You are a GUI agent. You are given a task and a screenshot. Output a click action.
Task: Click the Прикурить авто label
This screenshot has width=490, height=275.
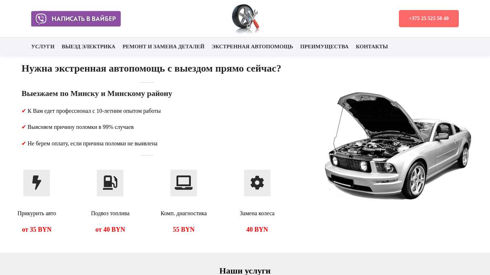[37, 213]
